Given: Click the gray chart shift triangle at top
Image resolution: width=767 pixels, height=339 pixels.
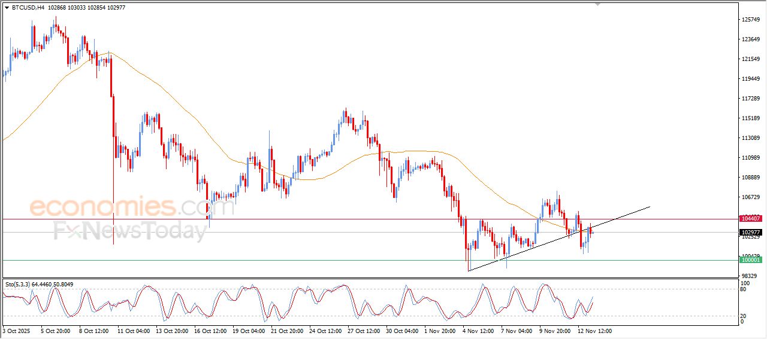Looking at the screenshot, I should coord(597,4).
